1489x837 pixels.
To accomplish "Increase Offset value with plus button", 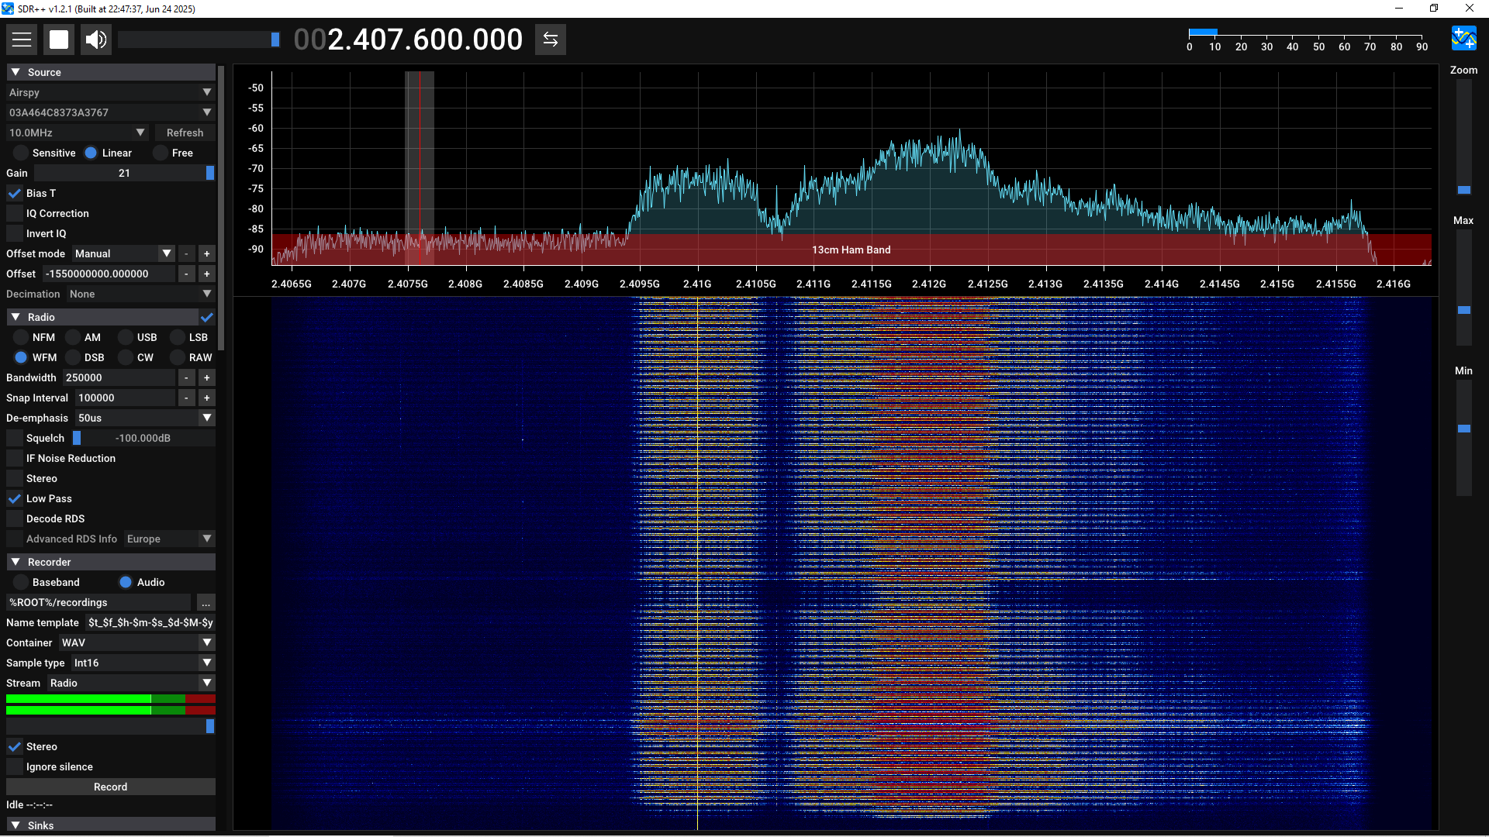I will pos(207,274).
